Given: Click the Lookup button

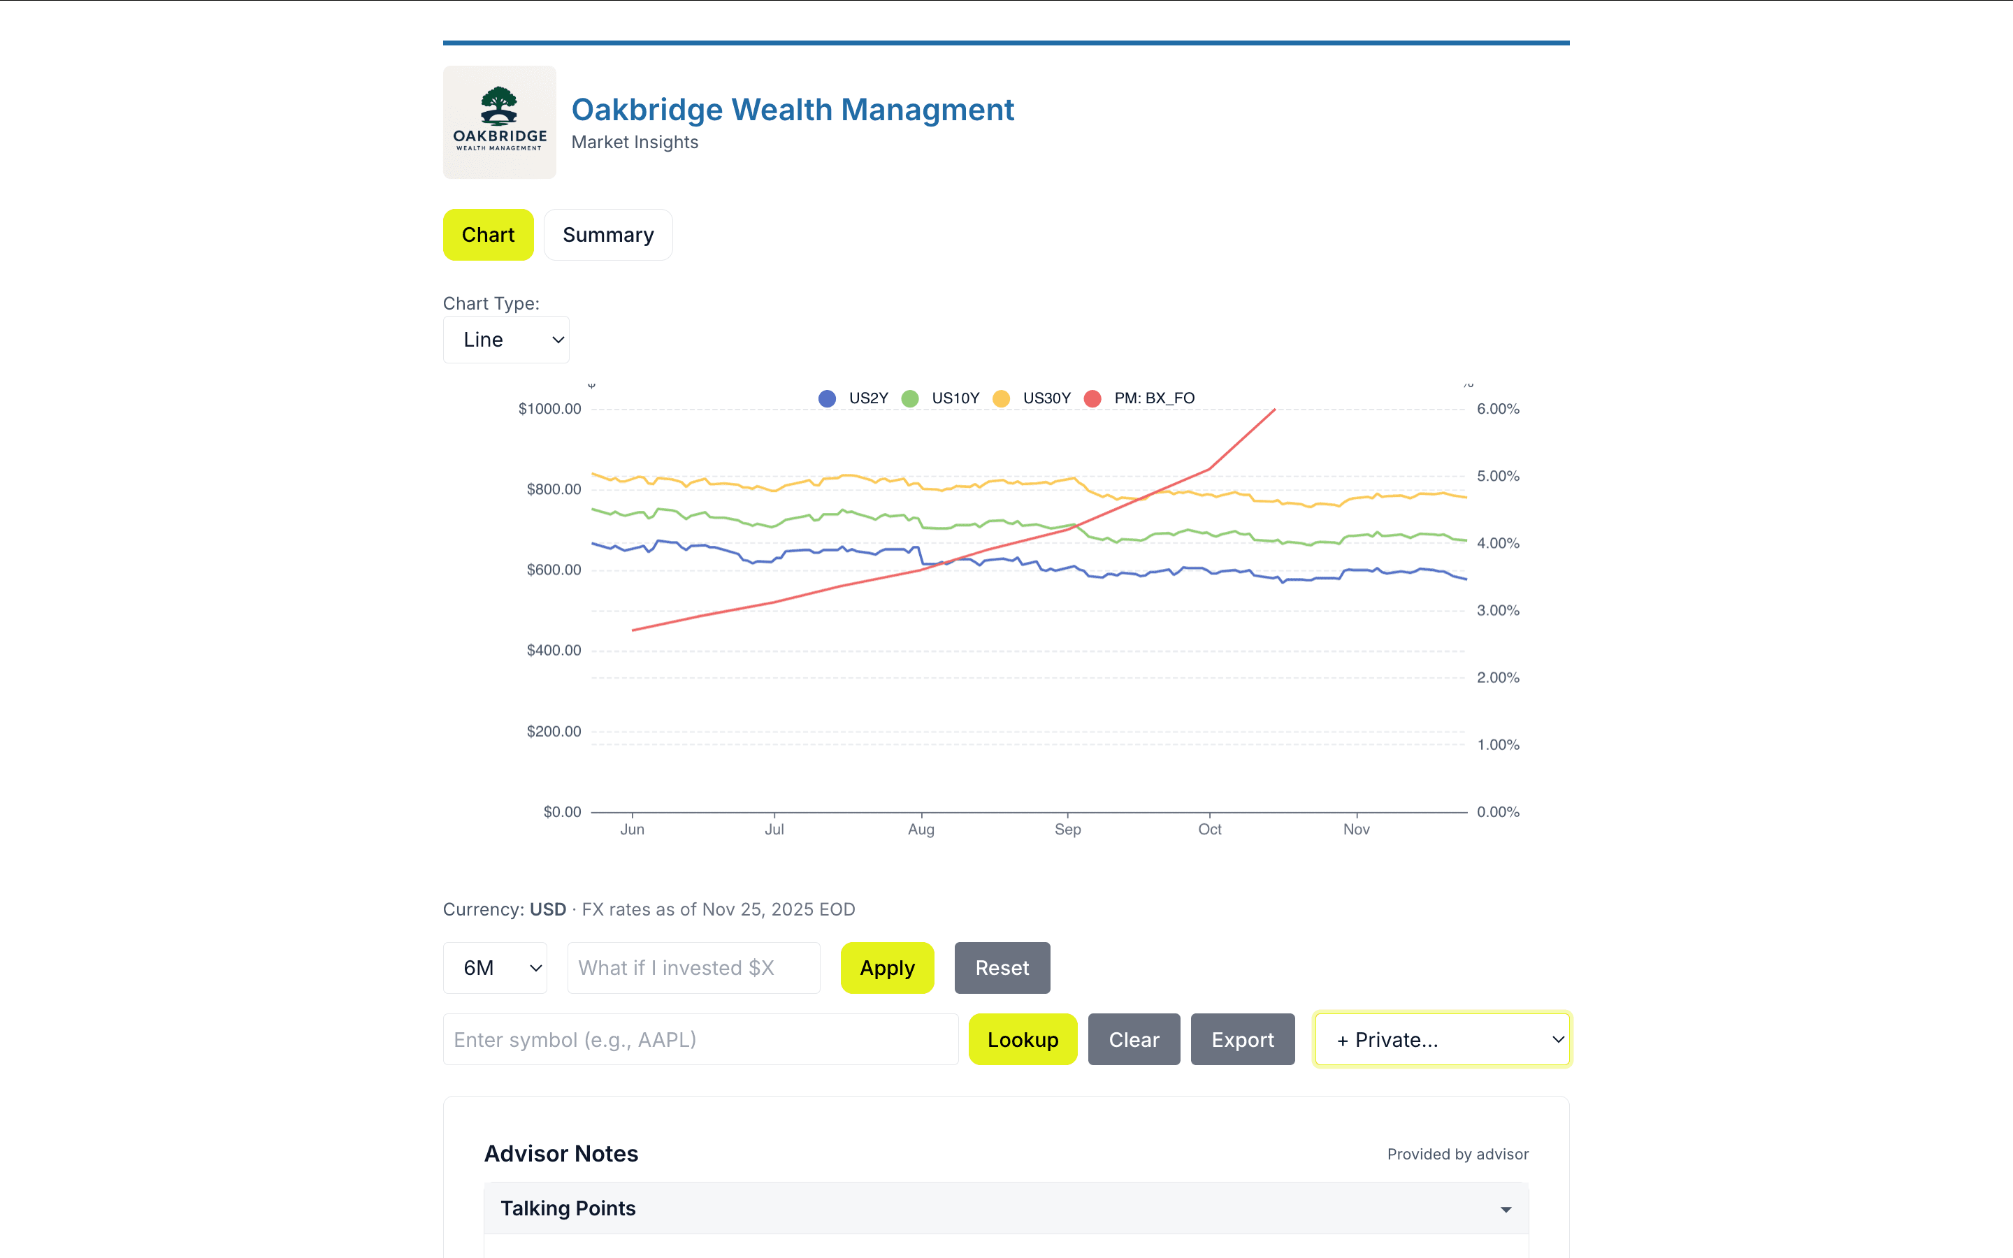Looking at the screenshot, I should click(x=1023, y=1039).
